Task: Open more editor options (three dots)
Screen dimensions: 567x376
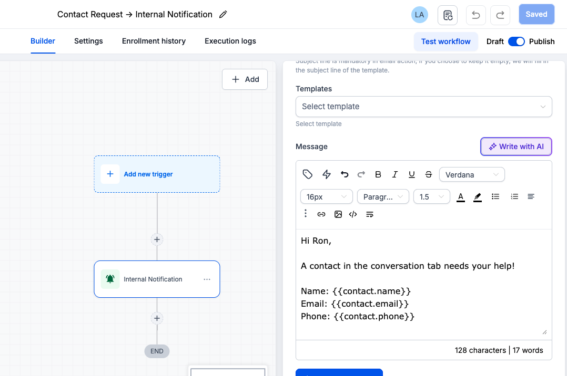Action: click(306, 213)
